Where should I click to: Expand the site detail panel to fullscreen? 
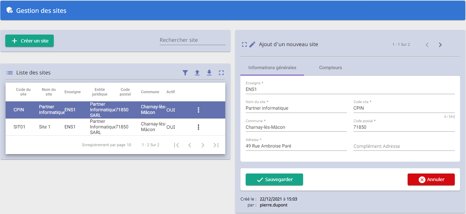[244, 44]
